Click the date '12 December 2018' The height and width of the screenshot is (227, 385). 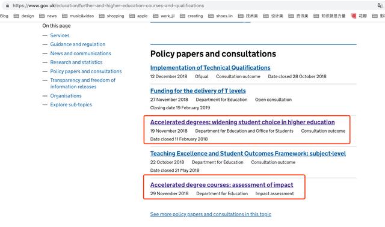[168, 76]
